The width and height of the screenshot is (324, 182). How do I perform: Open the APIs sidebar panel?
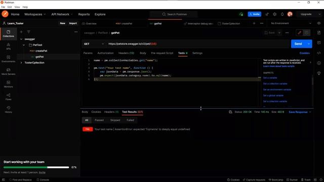[8, 46]
